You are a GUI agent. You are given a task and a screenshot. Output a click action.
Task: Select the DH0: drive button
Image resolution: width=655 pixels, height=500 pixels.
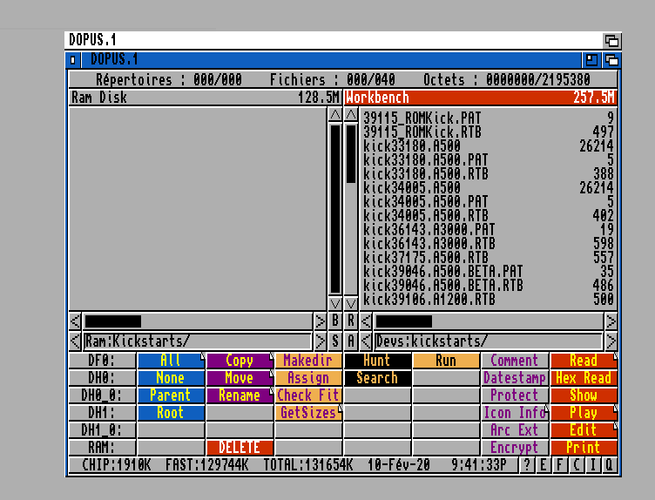tap(102, 377)
